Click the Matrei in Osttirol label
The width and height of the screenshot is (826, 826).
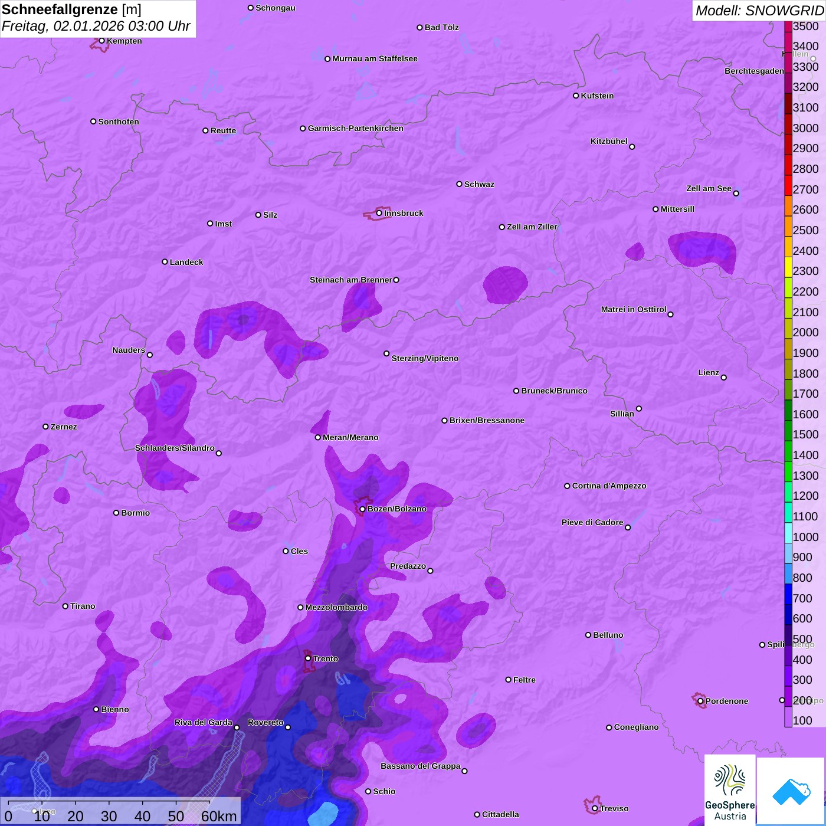(634, 309)
